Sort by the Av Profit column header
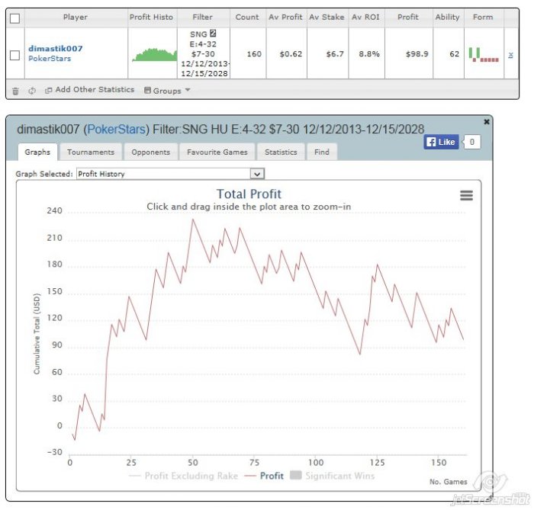 [x=285, y=17]
